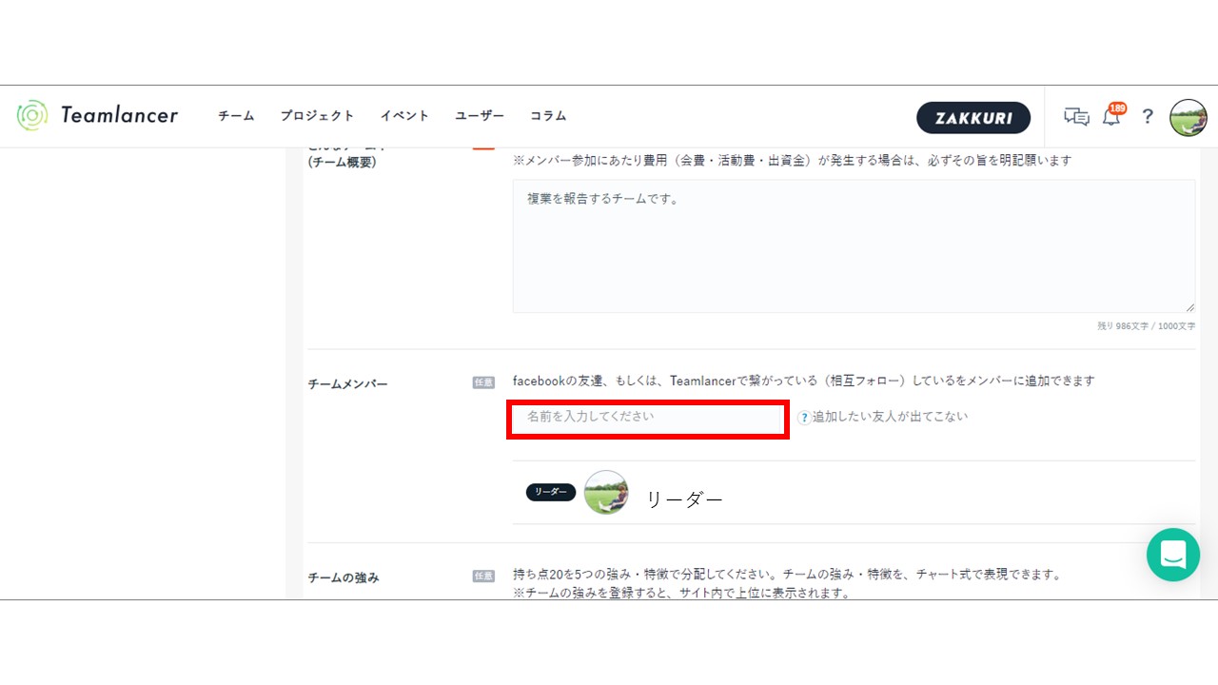Image resolution: width=1218 pixels, height=685 pixels.
Task: Open the notification bell with 189 badge
Action: click(1111, 117)
